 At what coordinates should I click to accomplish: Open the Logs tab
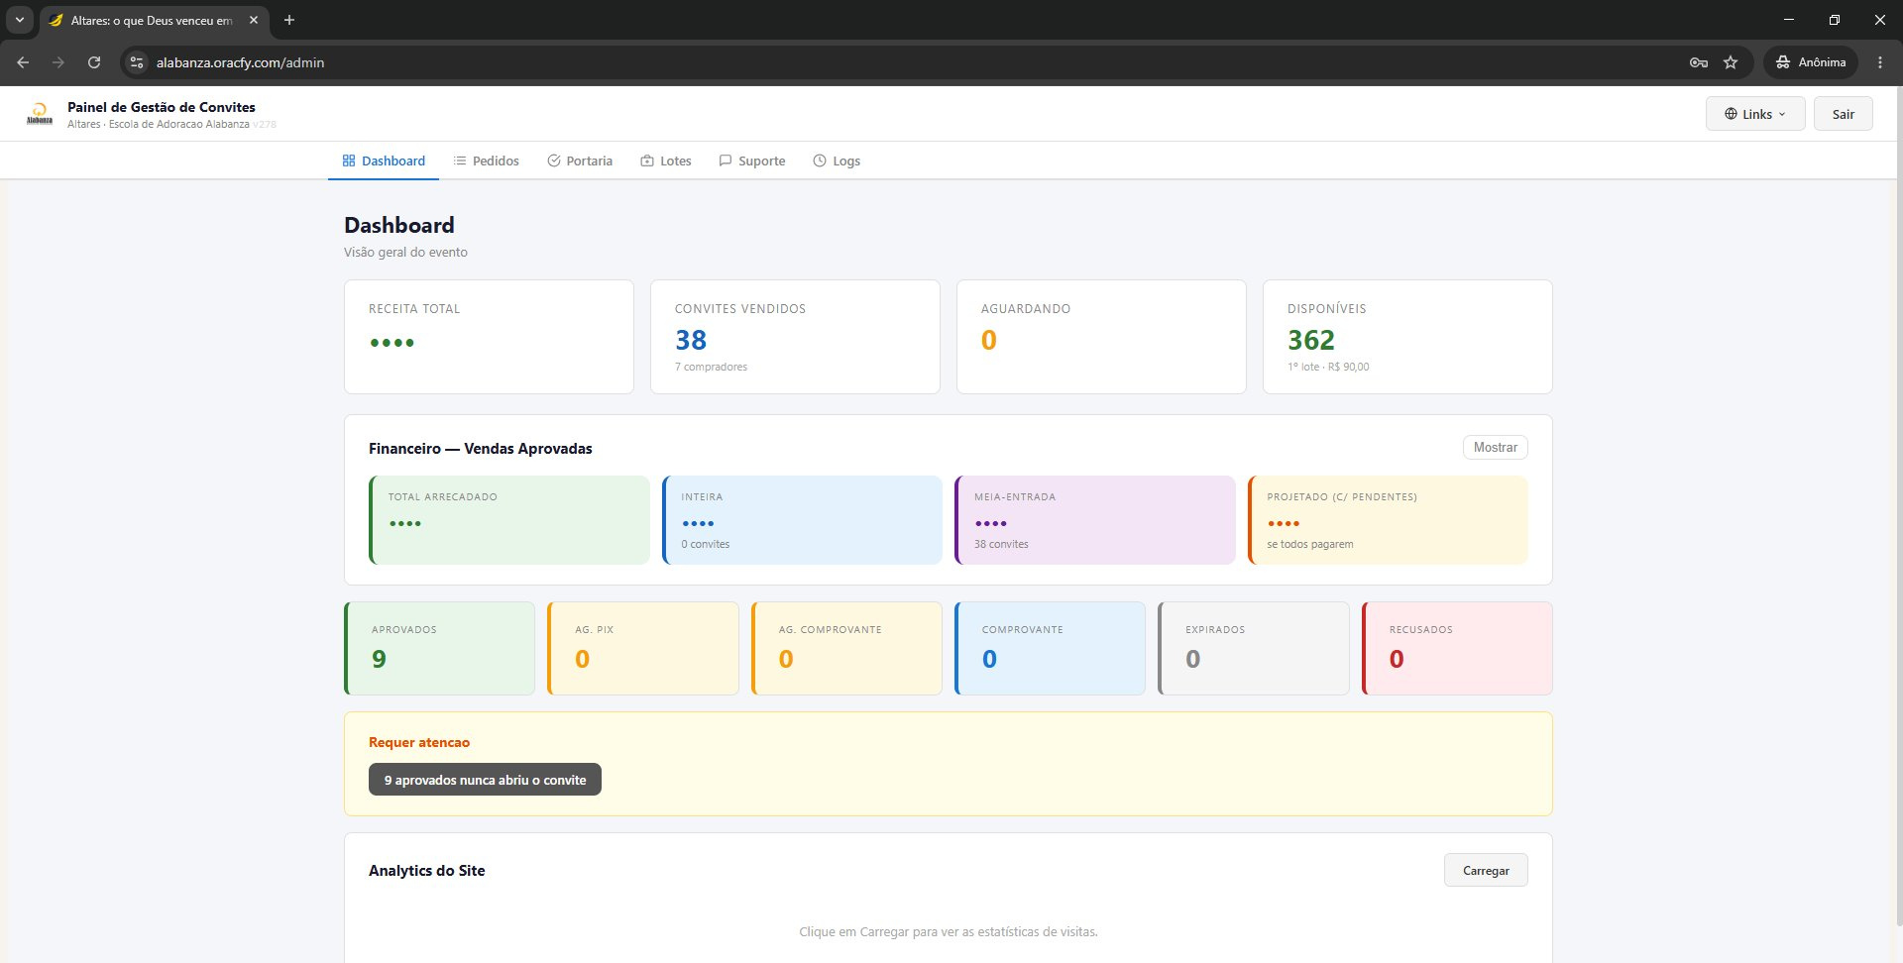837,160
